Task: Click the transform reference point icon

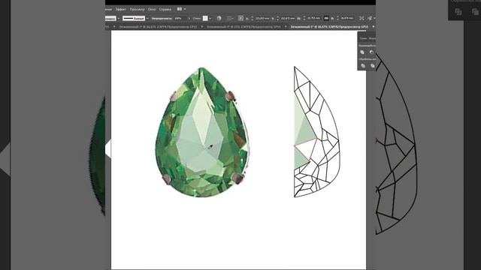Action: tap(240, 18)
